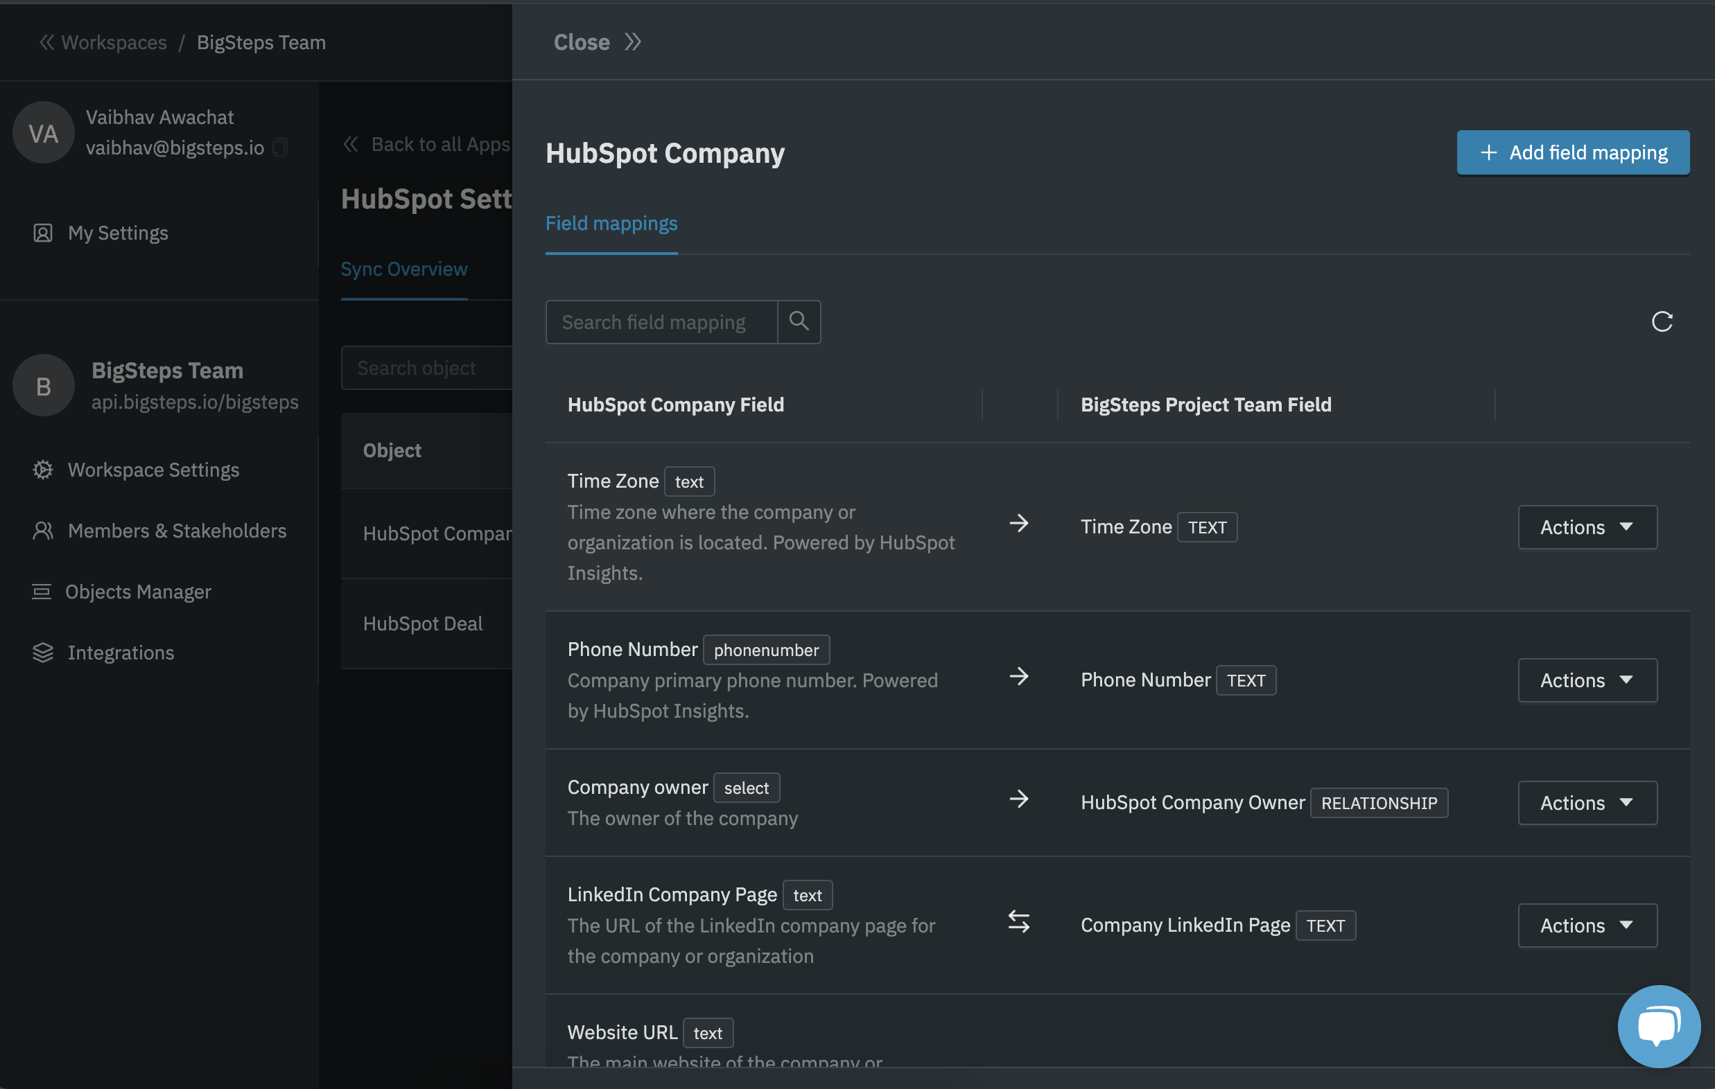Click the Close double-chevron icon

point(632,42)
